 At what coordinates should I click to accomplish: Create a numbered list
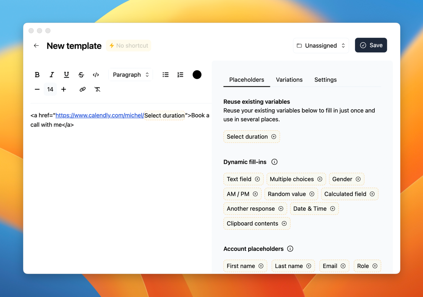(x=180, y=75)
